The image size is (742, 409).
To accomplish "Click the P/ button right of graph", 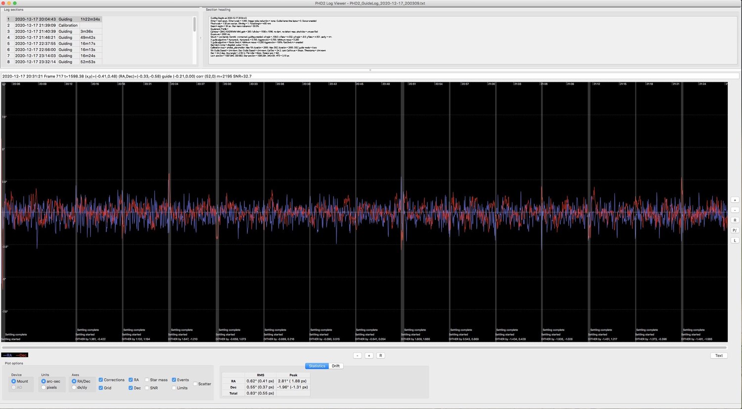I will coord(735,230).
